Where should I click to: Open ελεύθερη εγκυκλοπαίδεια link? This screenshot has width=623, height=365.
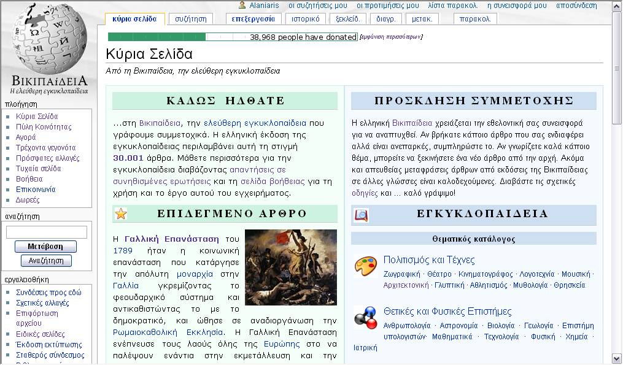pyautogui.click(x=255, y=123)
